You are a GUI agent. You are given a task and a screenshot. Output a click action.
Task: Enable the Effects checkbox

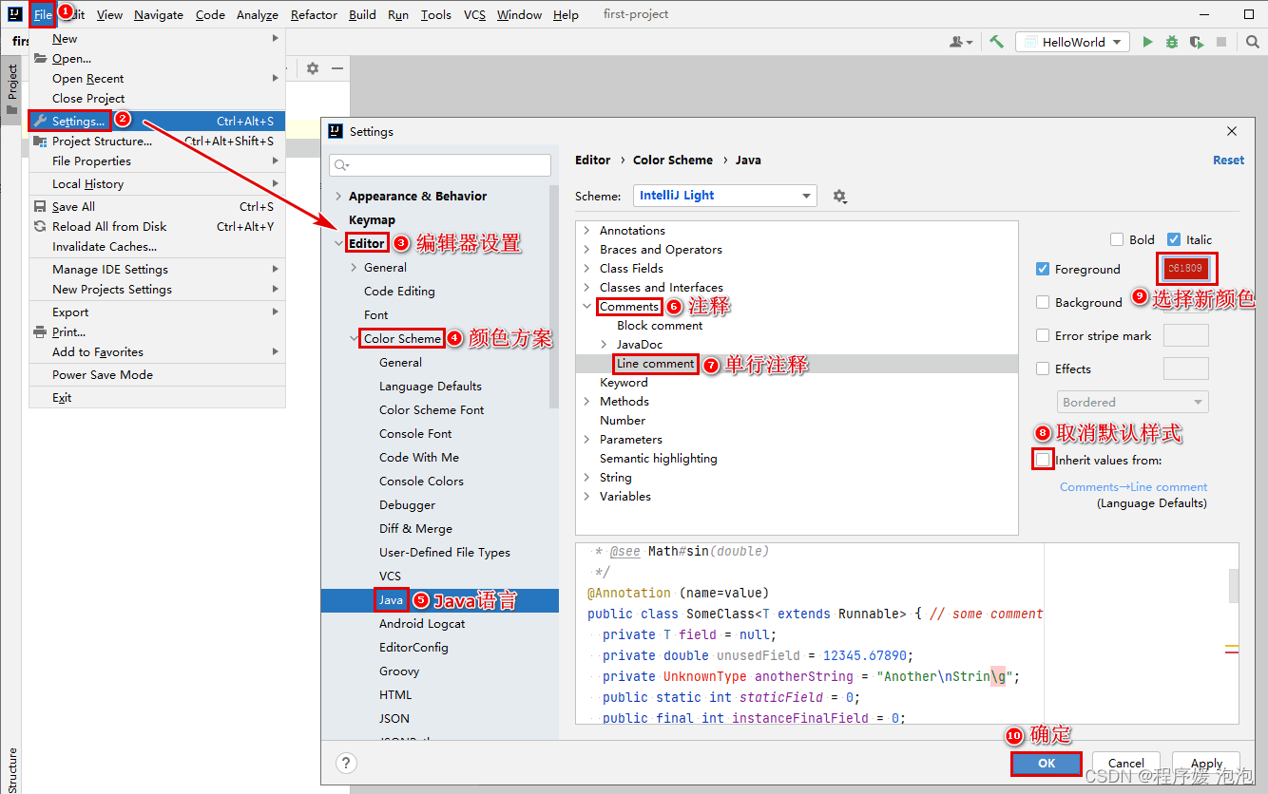tap(1044, 369)
